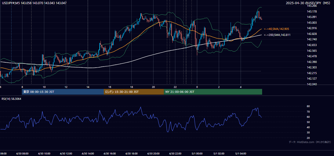Image resolution: width=334 pixels, height=156 pixels.
Task: Click price scale value 143.178
Action: [x=312, y=11]
